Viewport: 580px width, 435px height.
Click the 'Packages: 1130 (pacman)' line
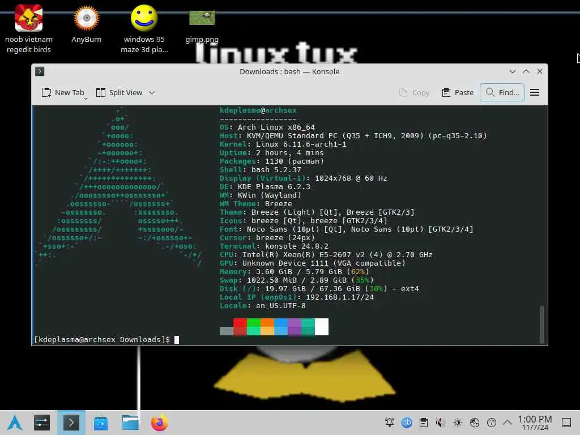click(271, 161)
